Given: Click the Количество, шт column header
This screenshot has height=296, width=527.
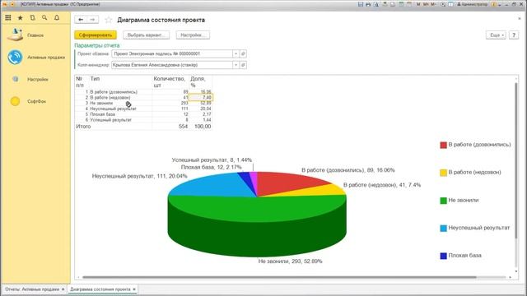Looking at the screenshot, I should pos(170,82).
